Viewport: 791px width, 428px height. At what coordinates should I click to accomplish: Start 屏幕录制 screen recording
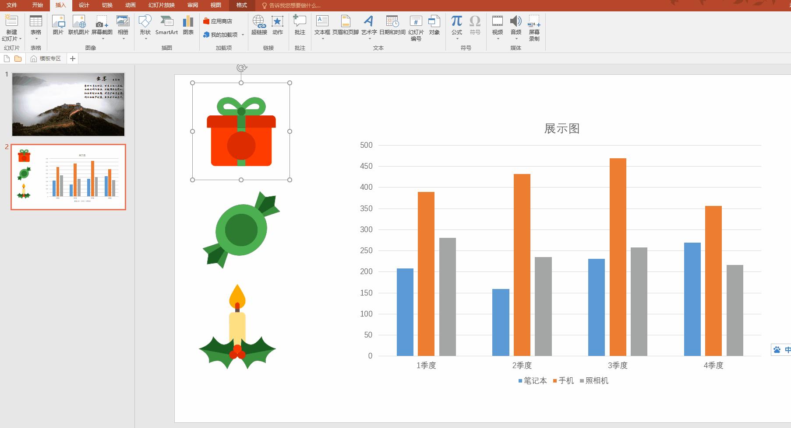(x=534, y=28)
